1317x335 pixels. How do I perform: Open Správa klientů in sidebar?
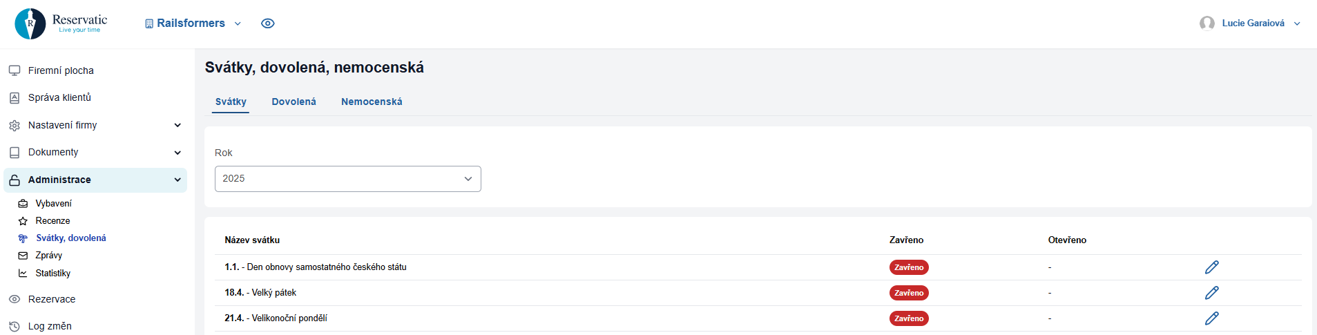[59, 97]
